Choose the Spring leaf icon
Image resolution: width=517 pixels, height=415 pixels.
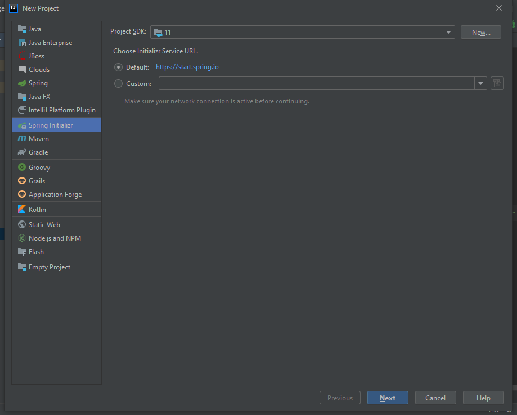[22, 83]
